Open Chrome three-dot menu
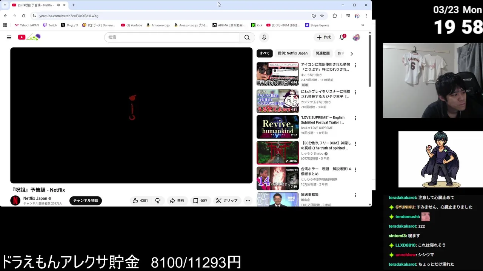The width and height of the screenshot is (483, 271). point(366,16)
